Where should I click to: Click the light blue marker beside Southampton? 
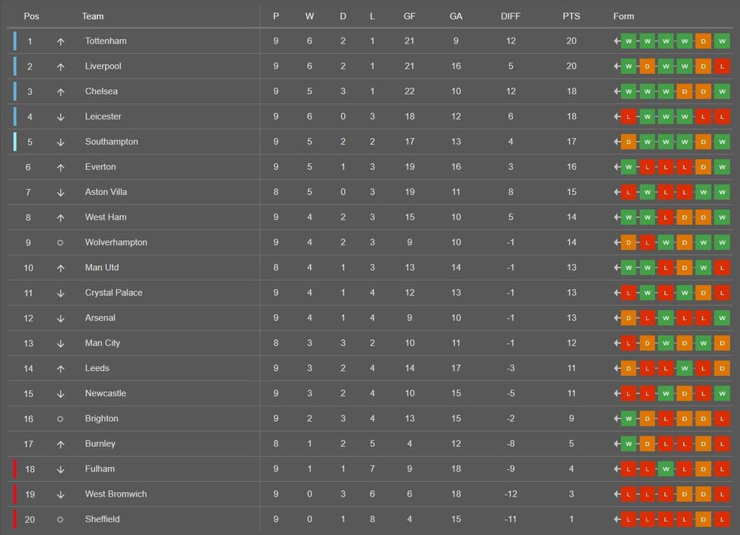(x=15, y=142)
